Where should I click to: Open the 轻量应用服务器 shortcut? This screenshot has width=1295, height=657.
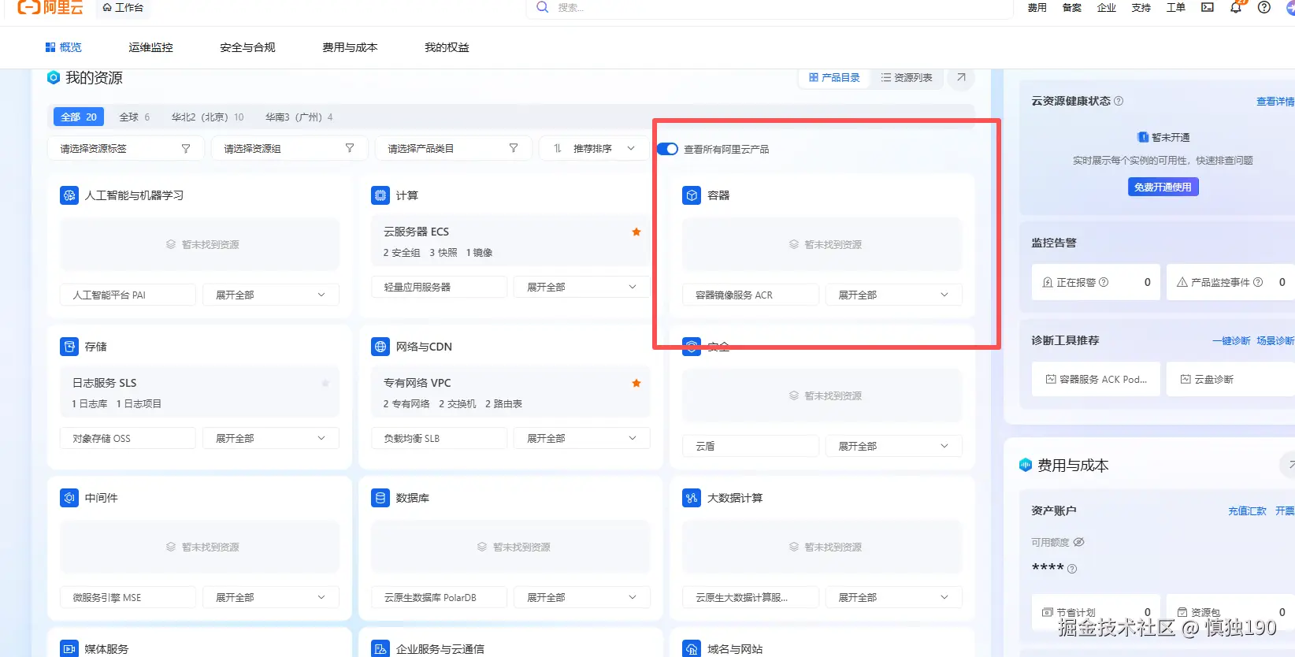click(x=440, y=287)
